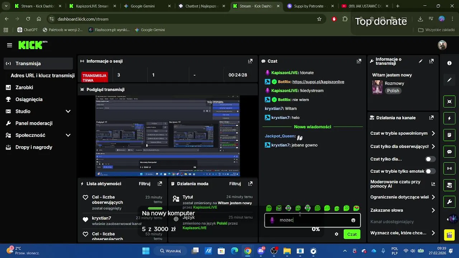Open Adres URL i klucz transmisji

(43, 76)
